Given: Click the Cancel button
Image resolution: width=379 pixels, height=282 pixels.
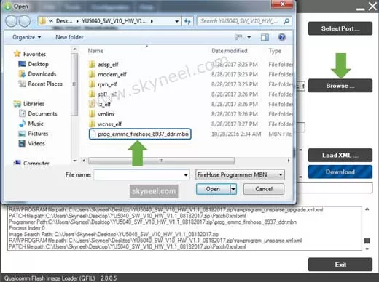Looking at the screenshot, I should tap(264, 189).
